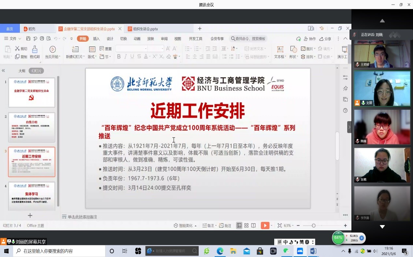This screenshot has width=413, height=257.
Task: Open the 63% zoom level dropdown
Action: (x=289, y=225)
